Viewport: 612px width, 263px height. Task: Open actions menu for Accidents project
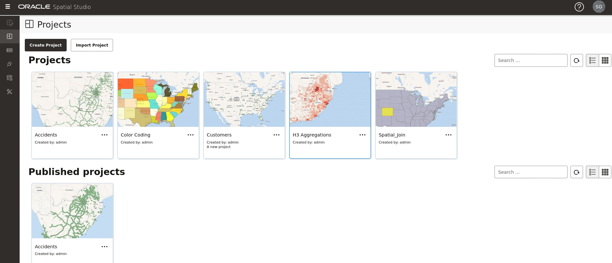click(105, 135)
